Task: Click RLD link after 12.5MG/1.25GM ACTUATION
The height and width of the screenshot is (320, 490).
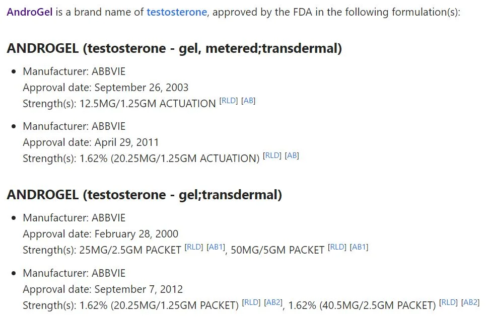Action: [x=229, y=101]
